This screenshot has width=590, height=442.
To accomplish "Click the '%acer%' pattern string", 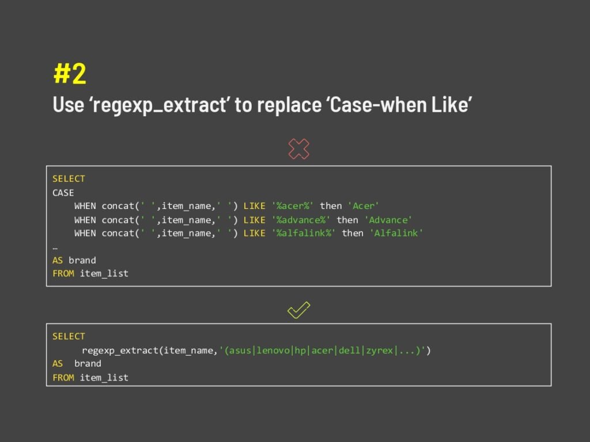I will pos(293,206).
